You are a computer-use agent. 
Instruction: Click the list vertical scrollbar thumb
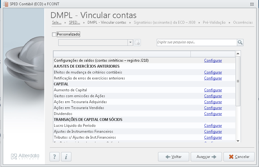238,81
